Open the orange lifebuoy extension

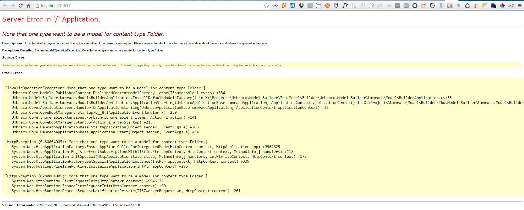[x=327, y=5]
